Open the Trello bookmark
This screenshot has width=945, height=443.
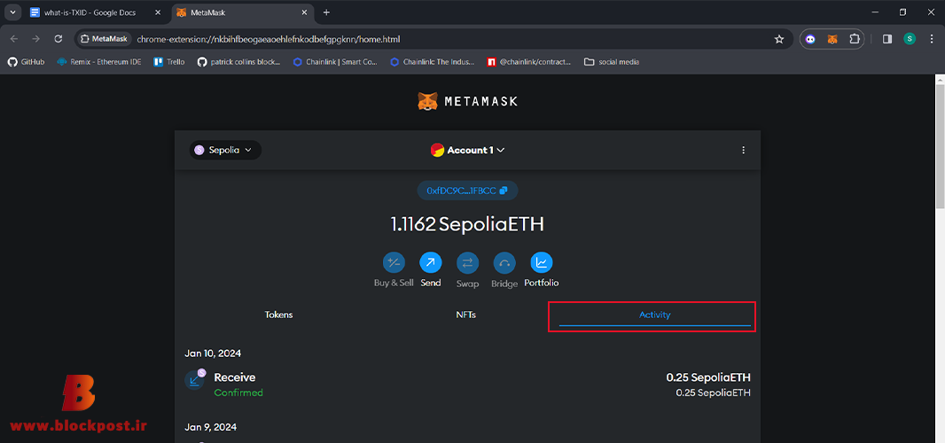click(x=169, y=61)
